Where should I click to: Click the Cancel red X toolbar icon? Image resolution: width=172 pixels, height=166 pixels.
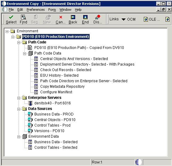[x=61, y=17]
